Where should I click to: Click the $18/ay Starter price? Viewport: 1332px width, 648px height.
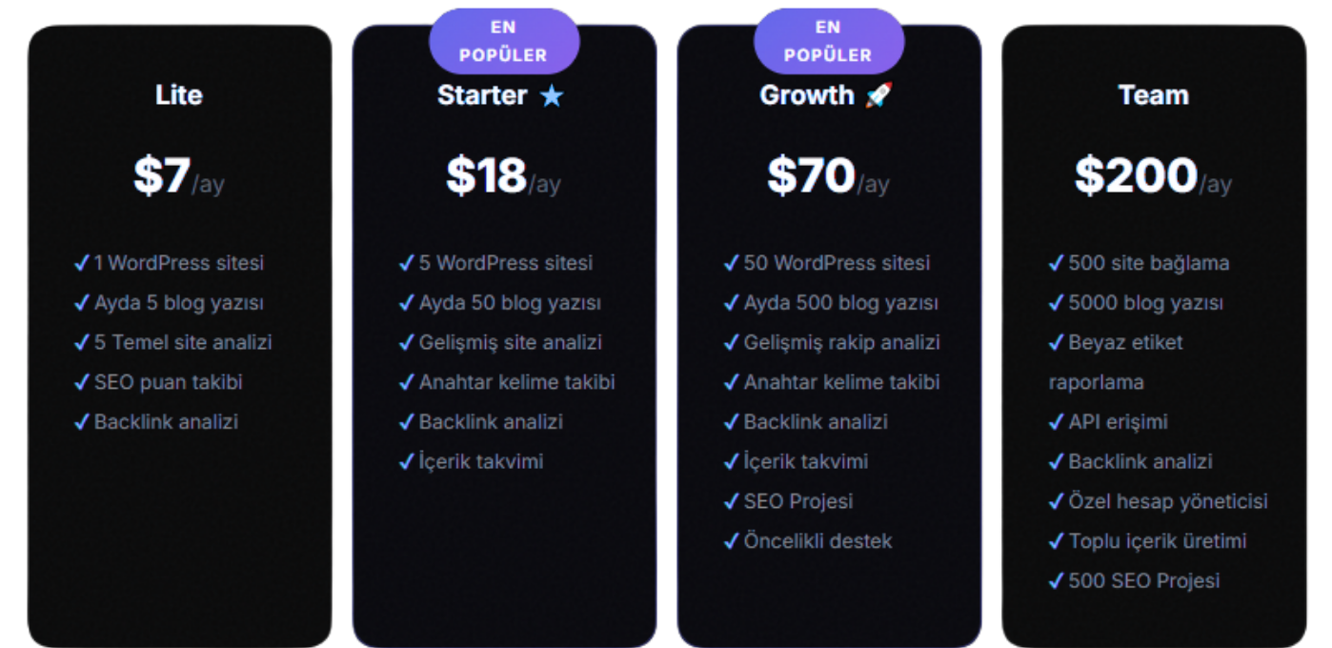504,176
